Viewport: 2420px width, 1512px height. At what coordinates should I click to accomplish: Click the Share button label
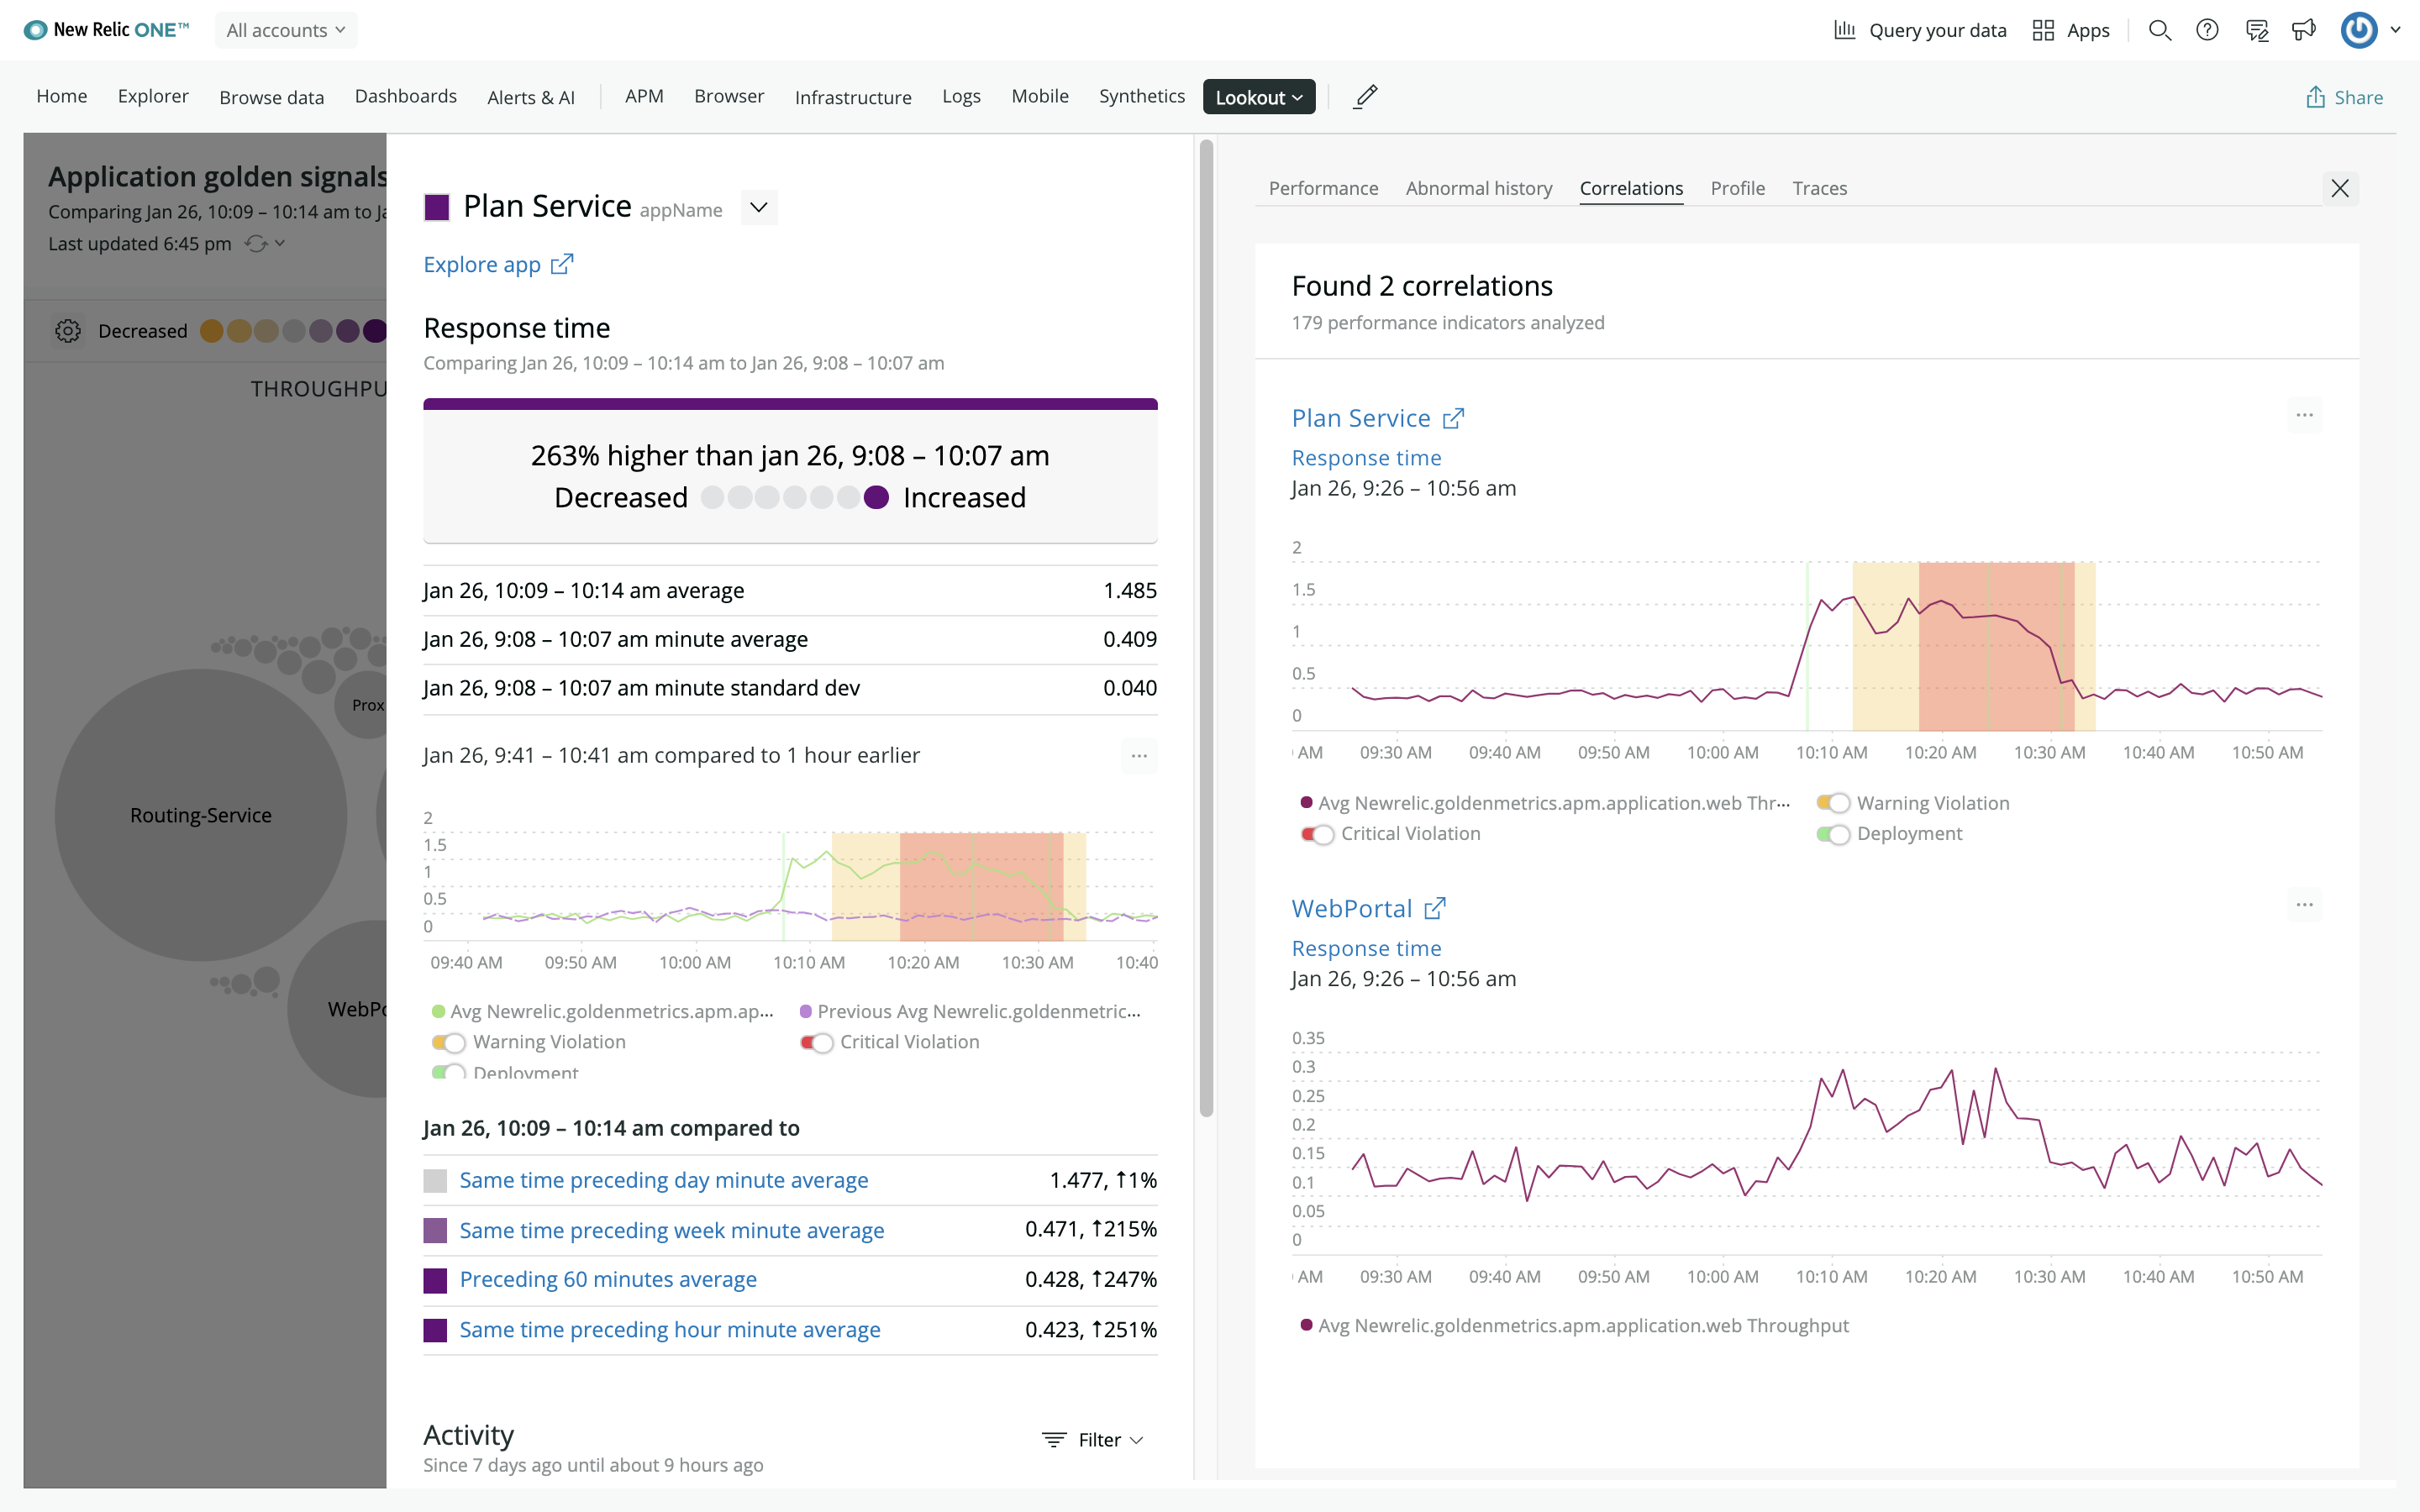2358,97
